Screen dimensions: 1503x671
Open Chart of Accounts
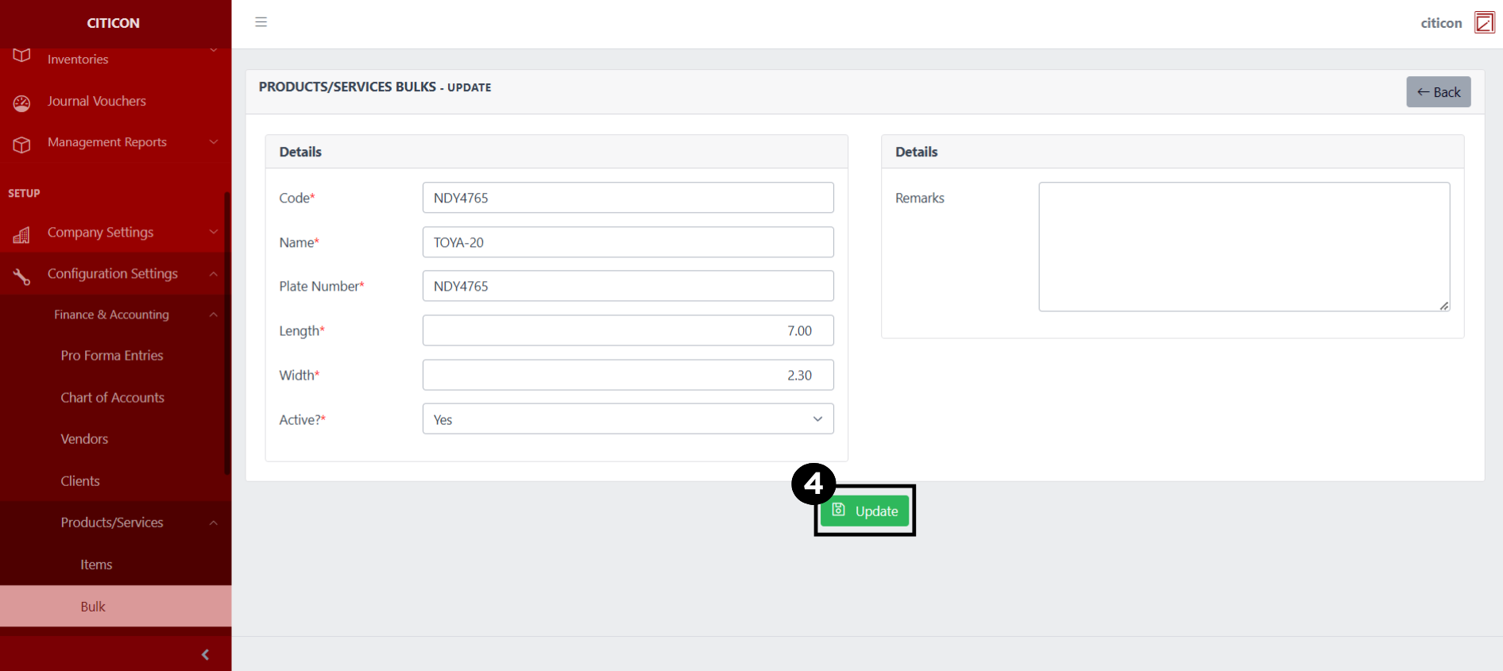(112, 398)
